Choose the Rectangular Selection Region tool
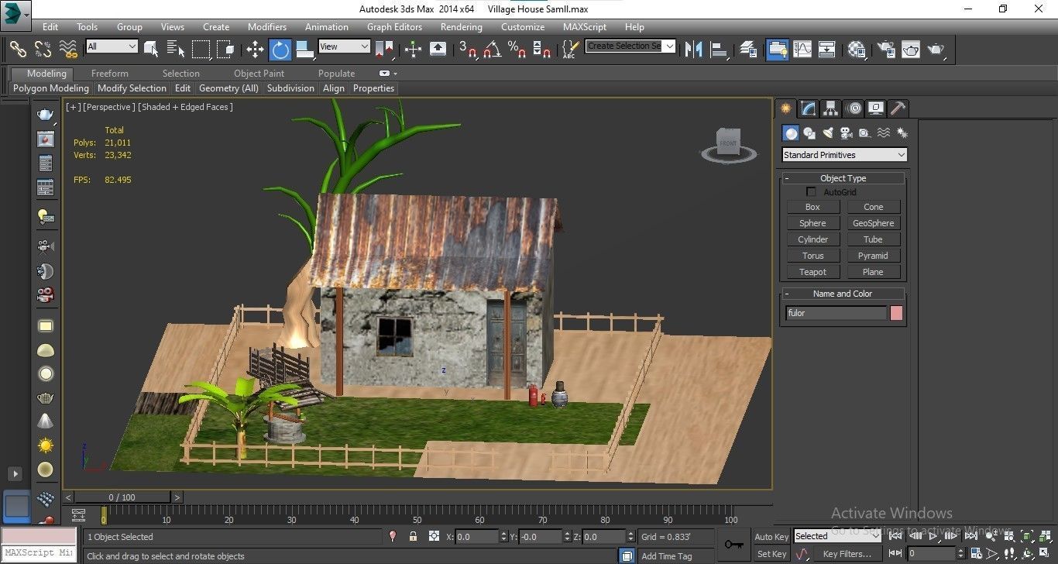 tap(201, 50)
